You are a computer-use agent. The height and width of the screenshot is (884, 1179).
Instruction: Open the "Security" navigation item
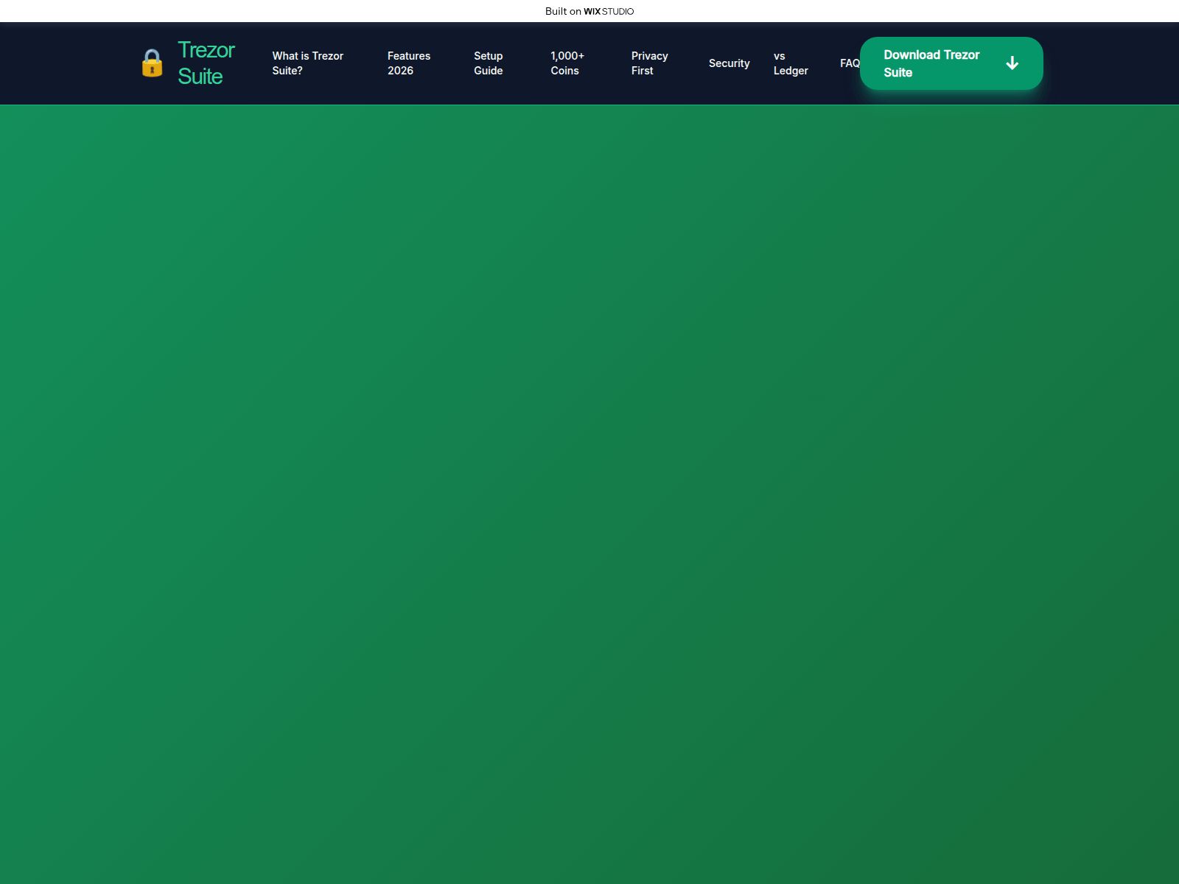coord(729,63)
